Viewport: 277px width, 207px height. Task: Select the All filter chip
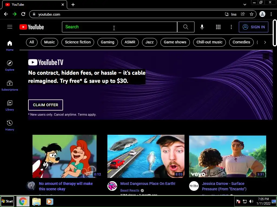32,42
